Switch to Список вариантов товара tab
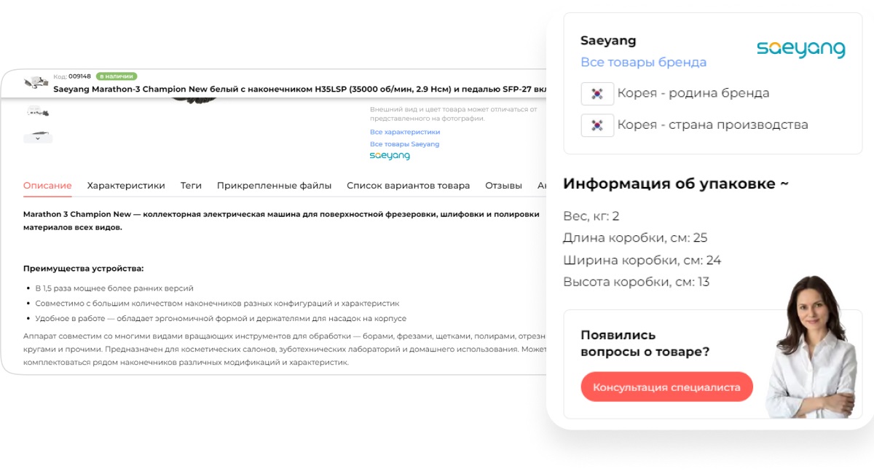Image resolution: width=874 pixels, height=474 pixels. pyautogui.click(x=408, y=186)
